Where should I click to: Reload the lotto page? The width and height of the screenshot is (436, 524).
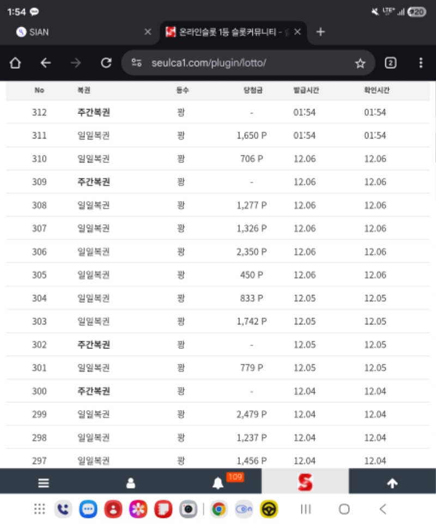tap(106, 63)
